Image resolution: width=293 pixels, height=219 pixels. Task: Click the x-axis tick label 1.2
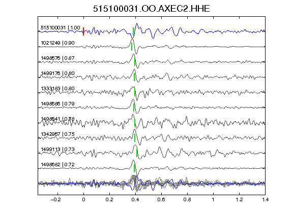pos(239,200)
